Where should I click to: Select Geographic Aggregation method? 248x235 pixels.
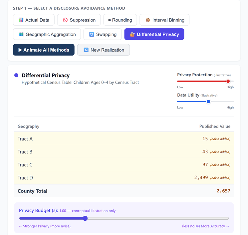(47, 34)
